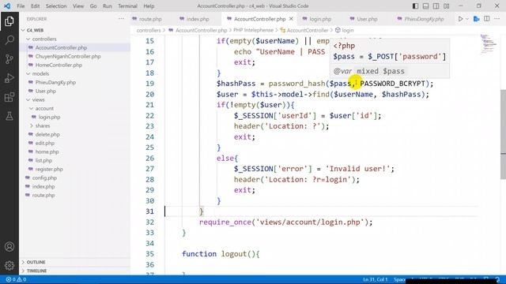Open Source Control view
The width and height of the screenshot is (506, 284).
point(9,59)
